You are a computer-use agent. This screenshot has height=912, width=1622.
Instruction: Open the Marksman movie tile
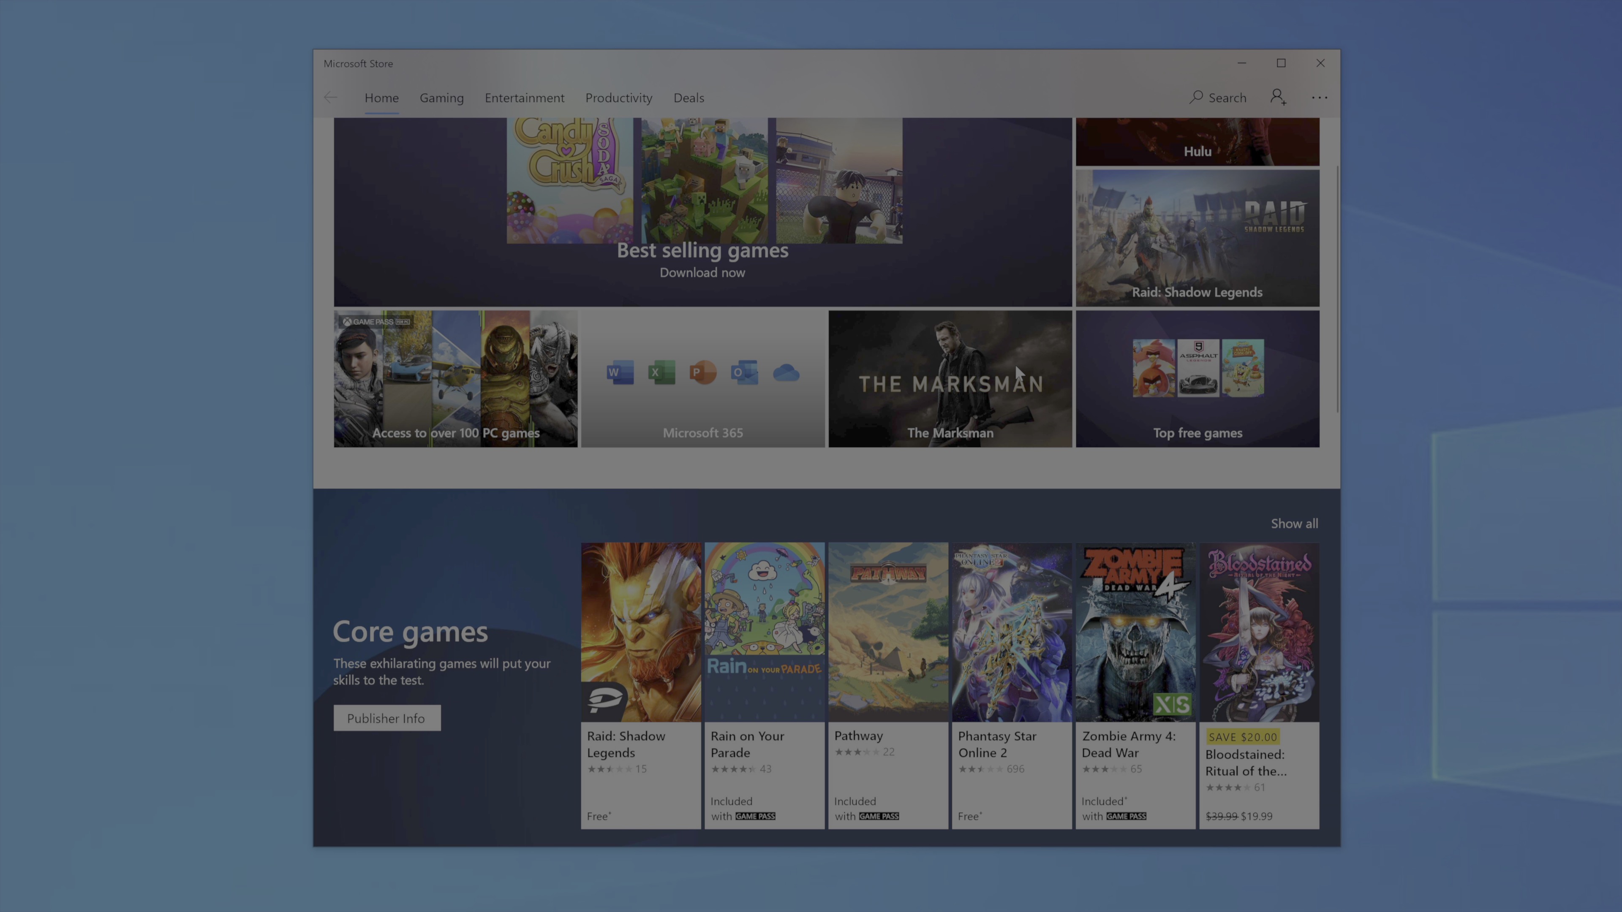[950, 378]
